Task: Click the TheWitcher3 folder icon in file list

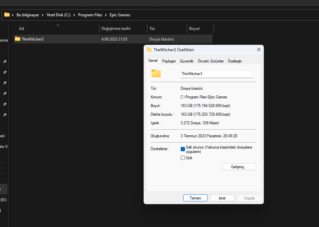Action: (18, 39)
